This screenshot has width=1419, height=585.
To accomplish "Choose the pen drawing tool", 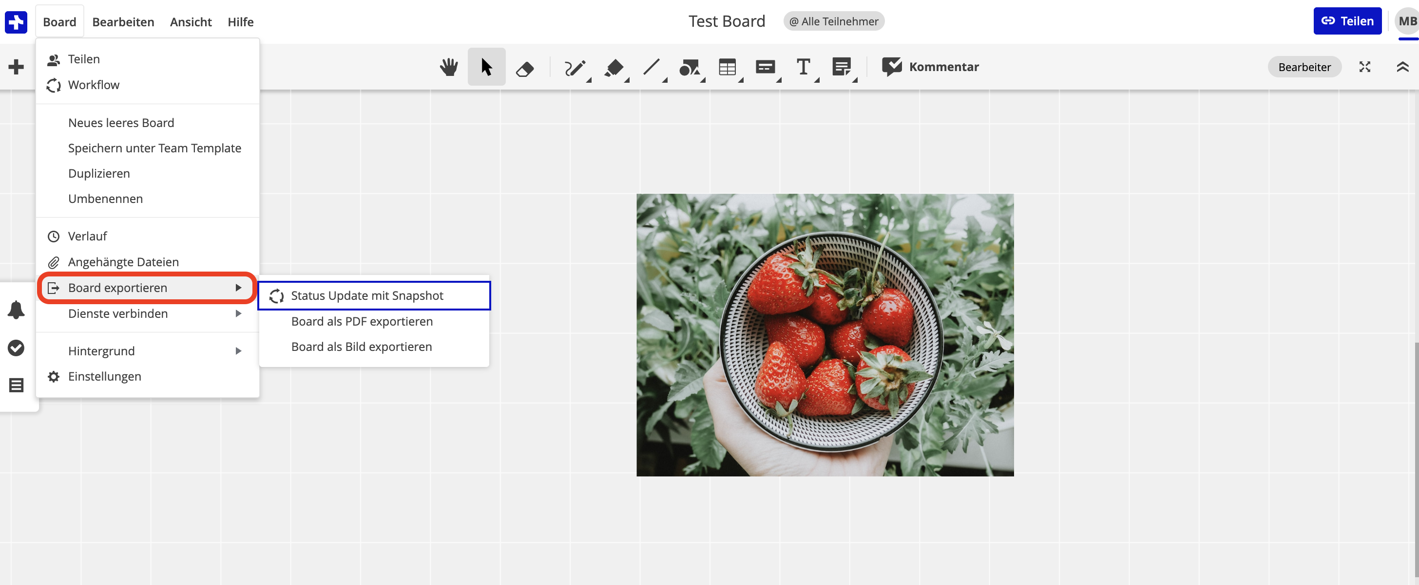I will [x=575, y=68].
